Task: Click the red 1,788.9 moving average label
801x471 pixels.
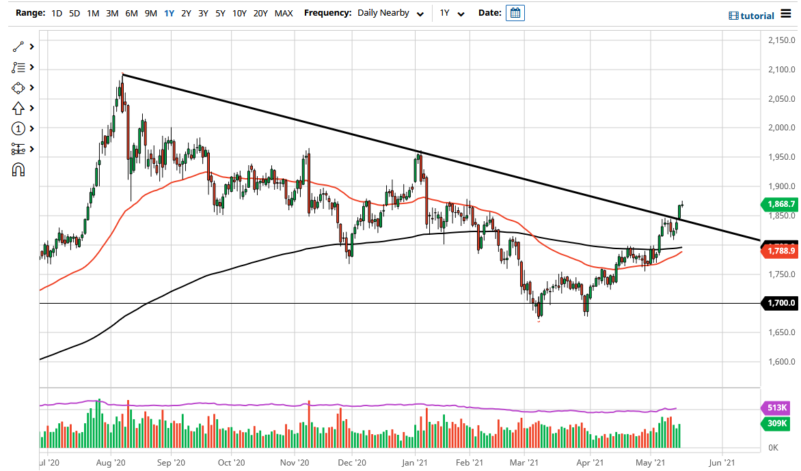Action: click(779, 251)
